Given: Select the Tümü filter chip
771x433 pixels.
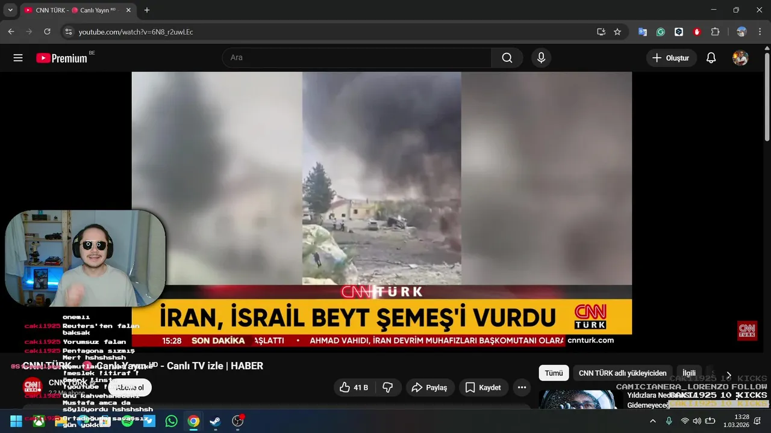Looking at the screenshot, I should click(554, 373).
